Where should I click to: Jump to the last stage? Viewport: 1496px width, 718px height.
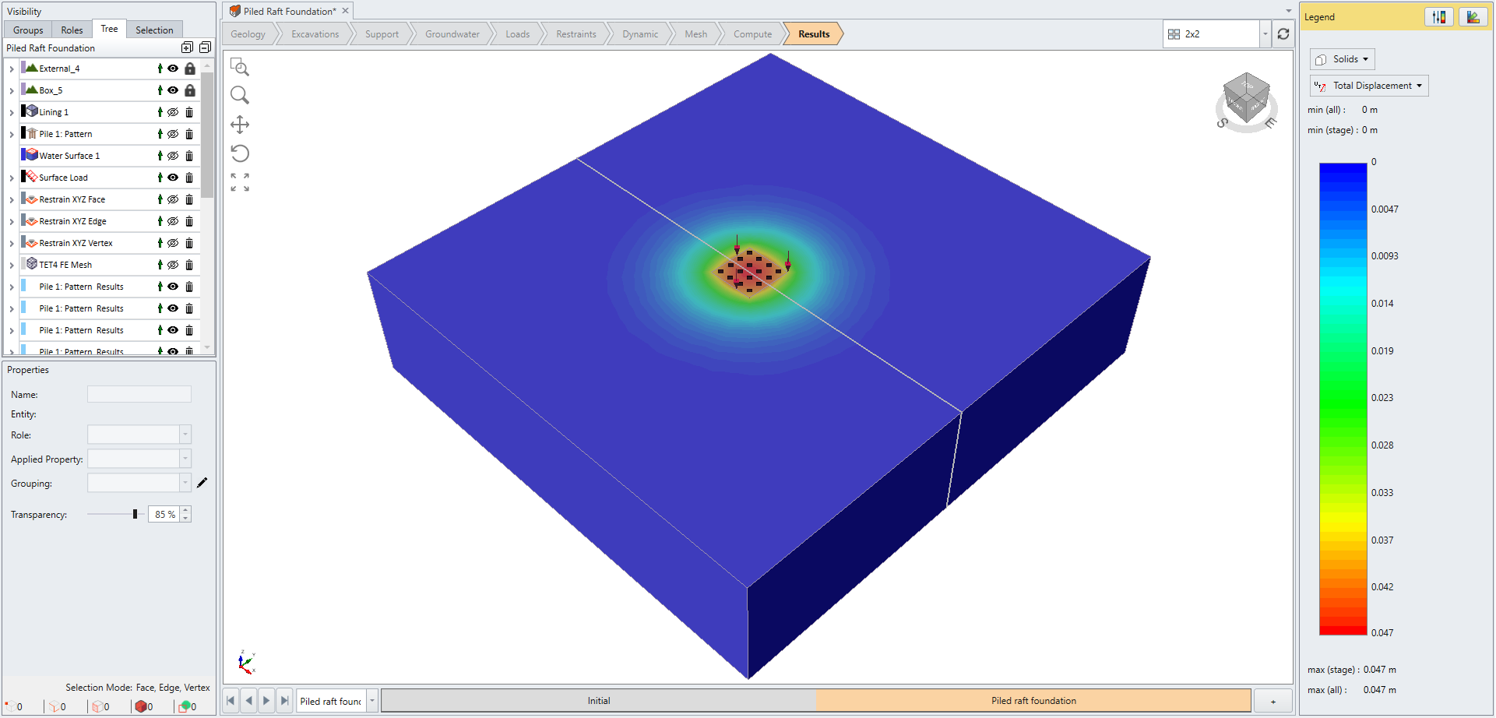pyautogui.click(x=284, y=701)
